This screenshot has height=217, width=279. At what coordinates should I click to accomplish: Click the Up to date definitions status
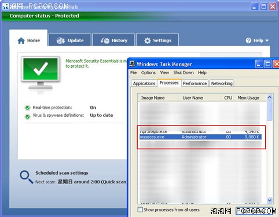tap(101, 115)
